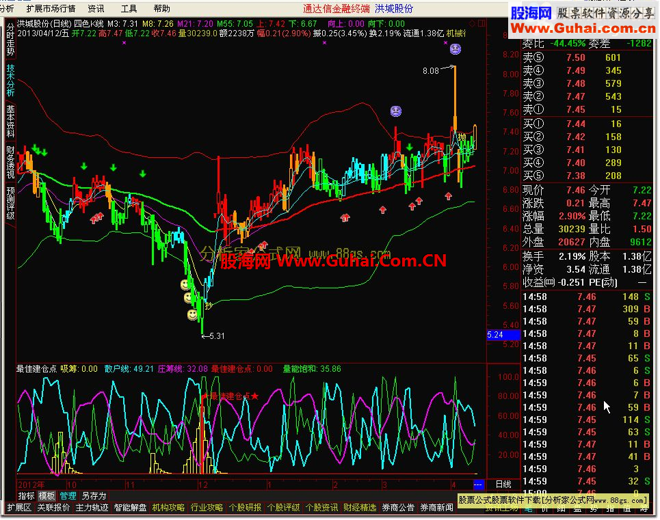Open the 扩展市场行情 menu

[x=51, y=8]
